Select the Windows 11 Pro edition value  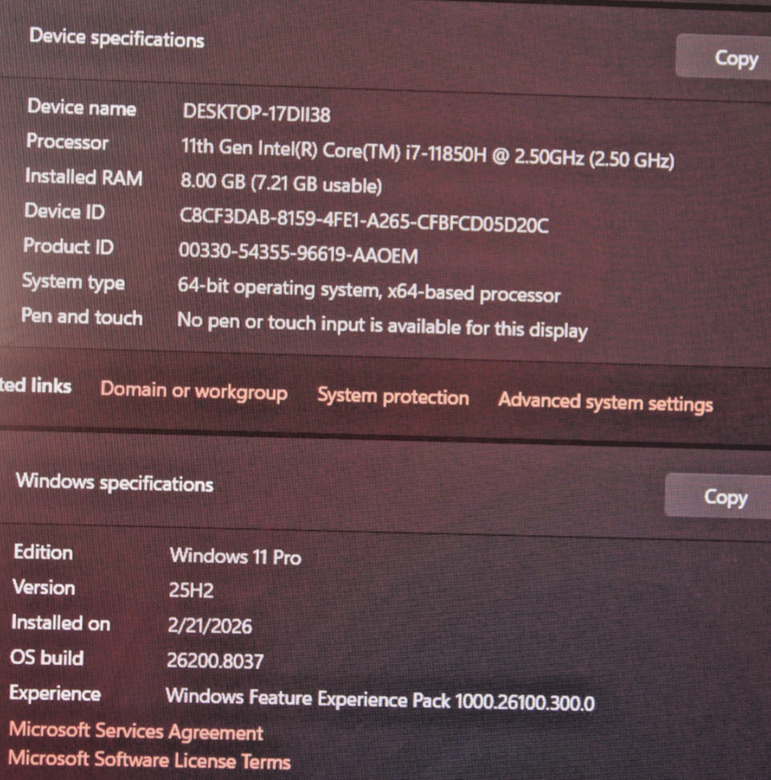pos(235,556)
